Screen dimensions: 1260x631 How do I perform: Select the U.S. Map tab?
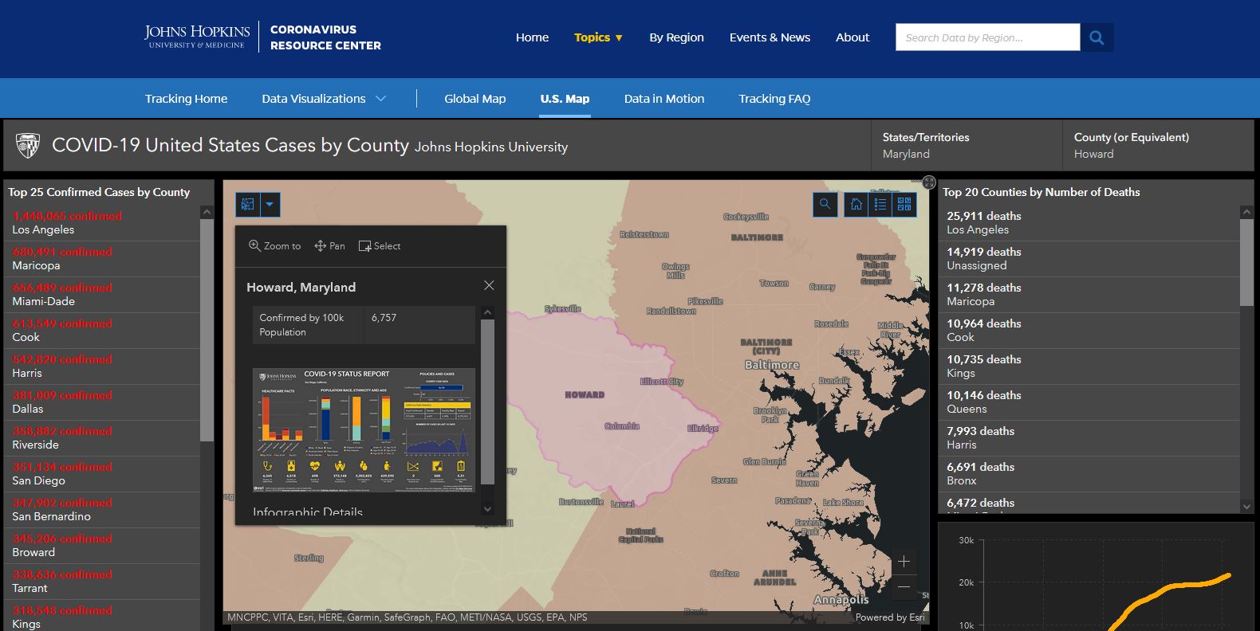coord(565,99)
